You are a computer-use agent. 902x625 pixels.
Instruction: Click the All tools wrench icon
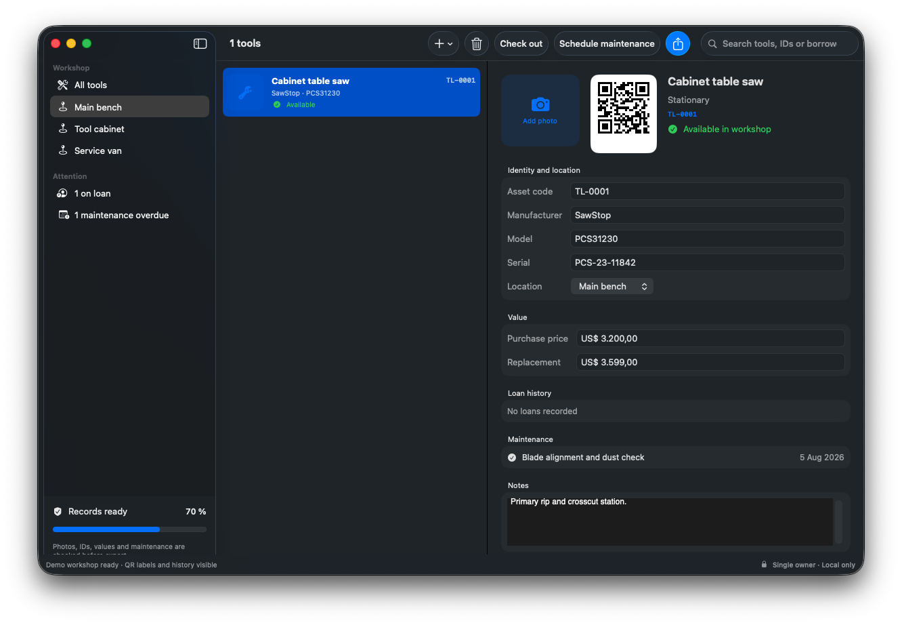pos(63,85)
